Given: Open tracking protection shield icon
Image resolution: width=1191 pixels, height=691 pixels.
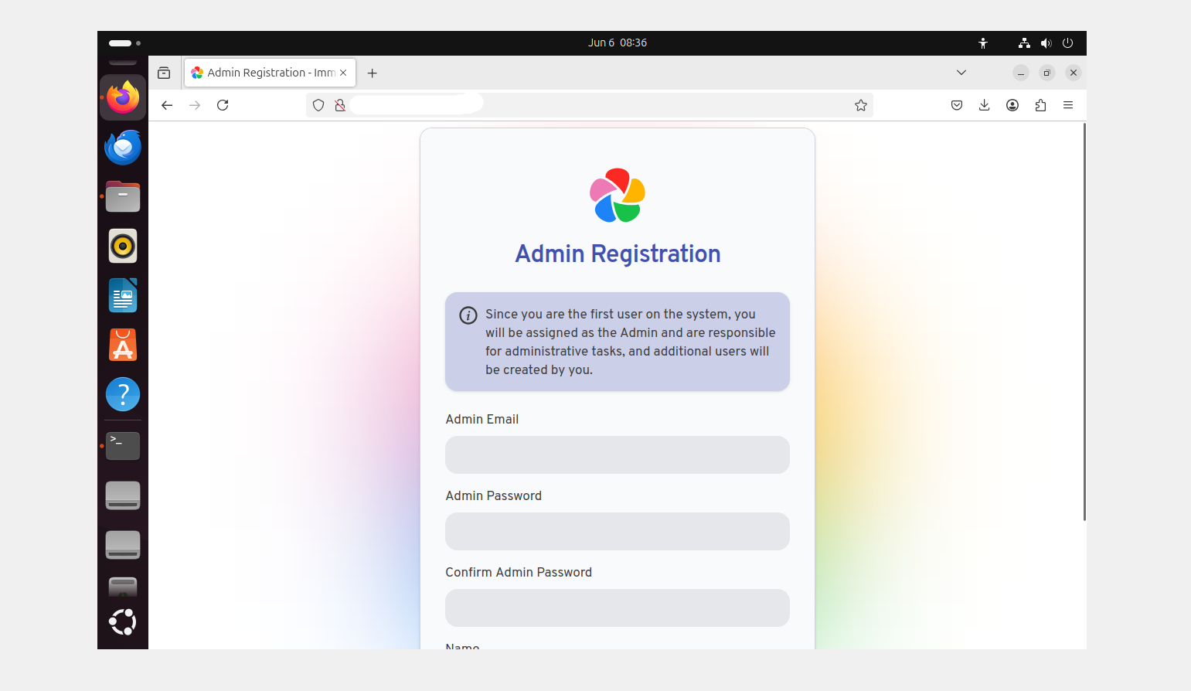Looking at the screenshot, I should (318, 105).
